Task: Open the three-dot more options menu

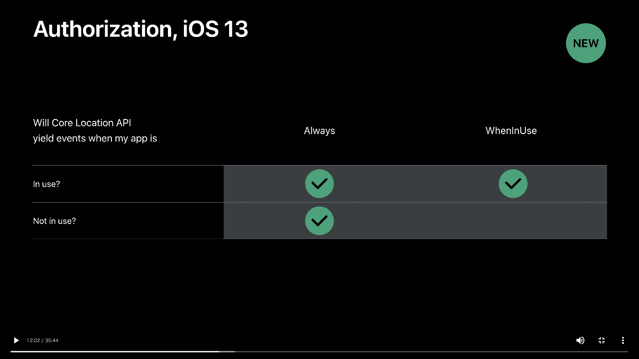Action: pyautogui.click(x=623, y=340)
